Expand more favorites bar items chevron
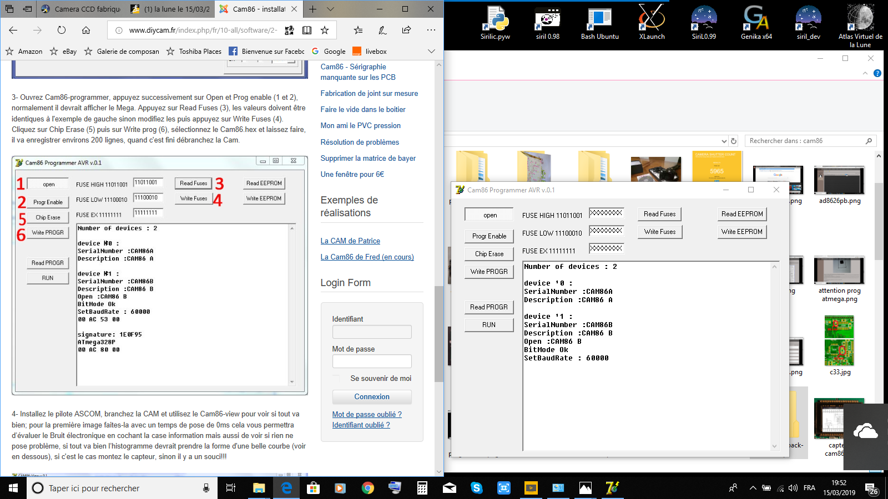888x499 pixels. click(x=431, y=51)
